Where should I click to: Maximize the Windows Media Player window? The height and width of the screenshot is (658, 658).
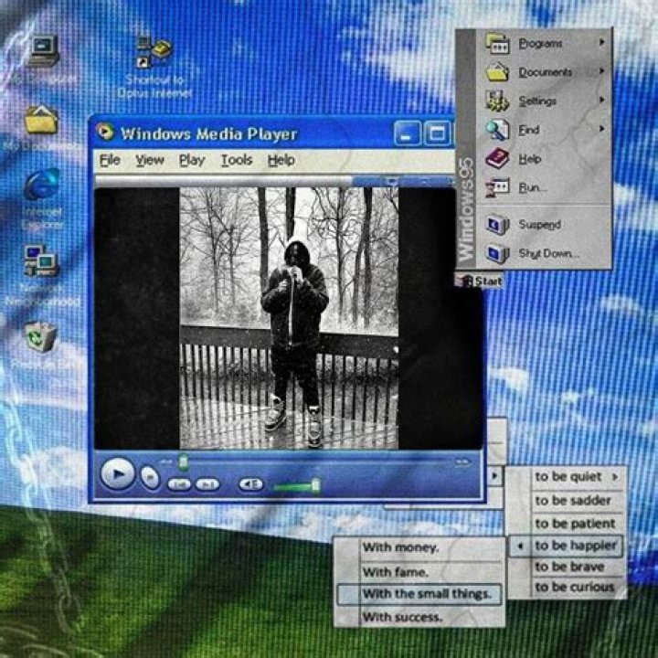[437, 133]
